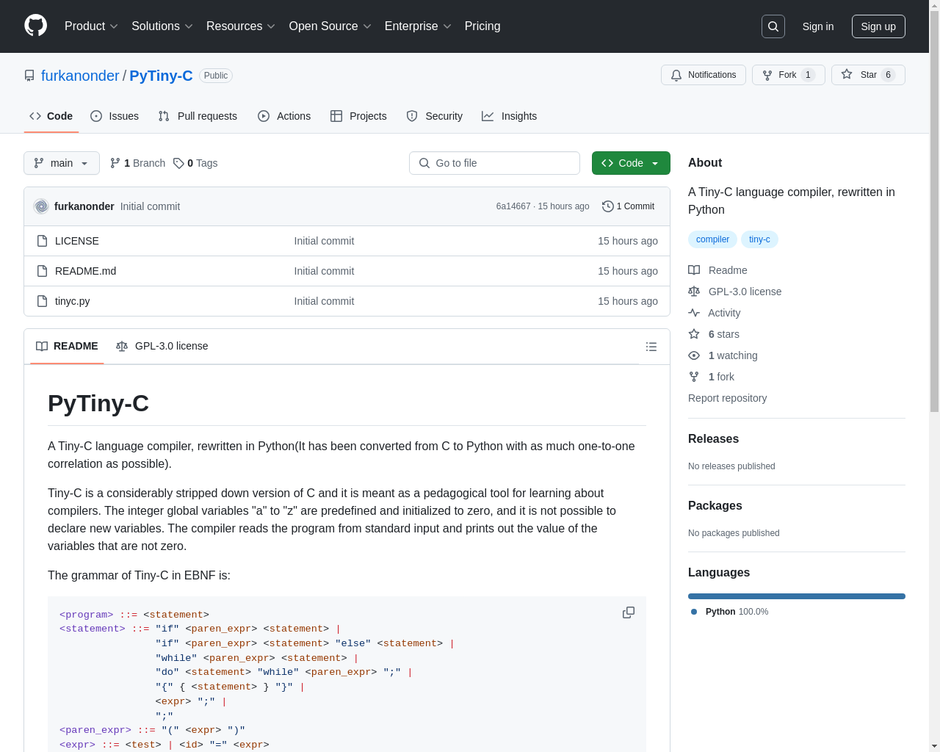Open the 1 Commit history link
Image resolution: width=940 pixels, height=752 pixels.
(x=628, y=206)
